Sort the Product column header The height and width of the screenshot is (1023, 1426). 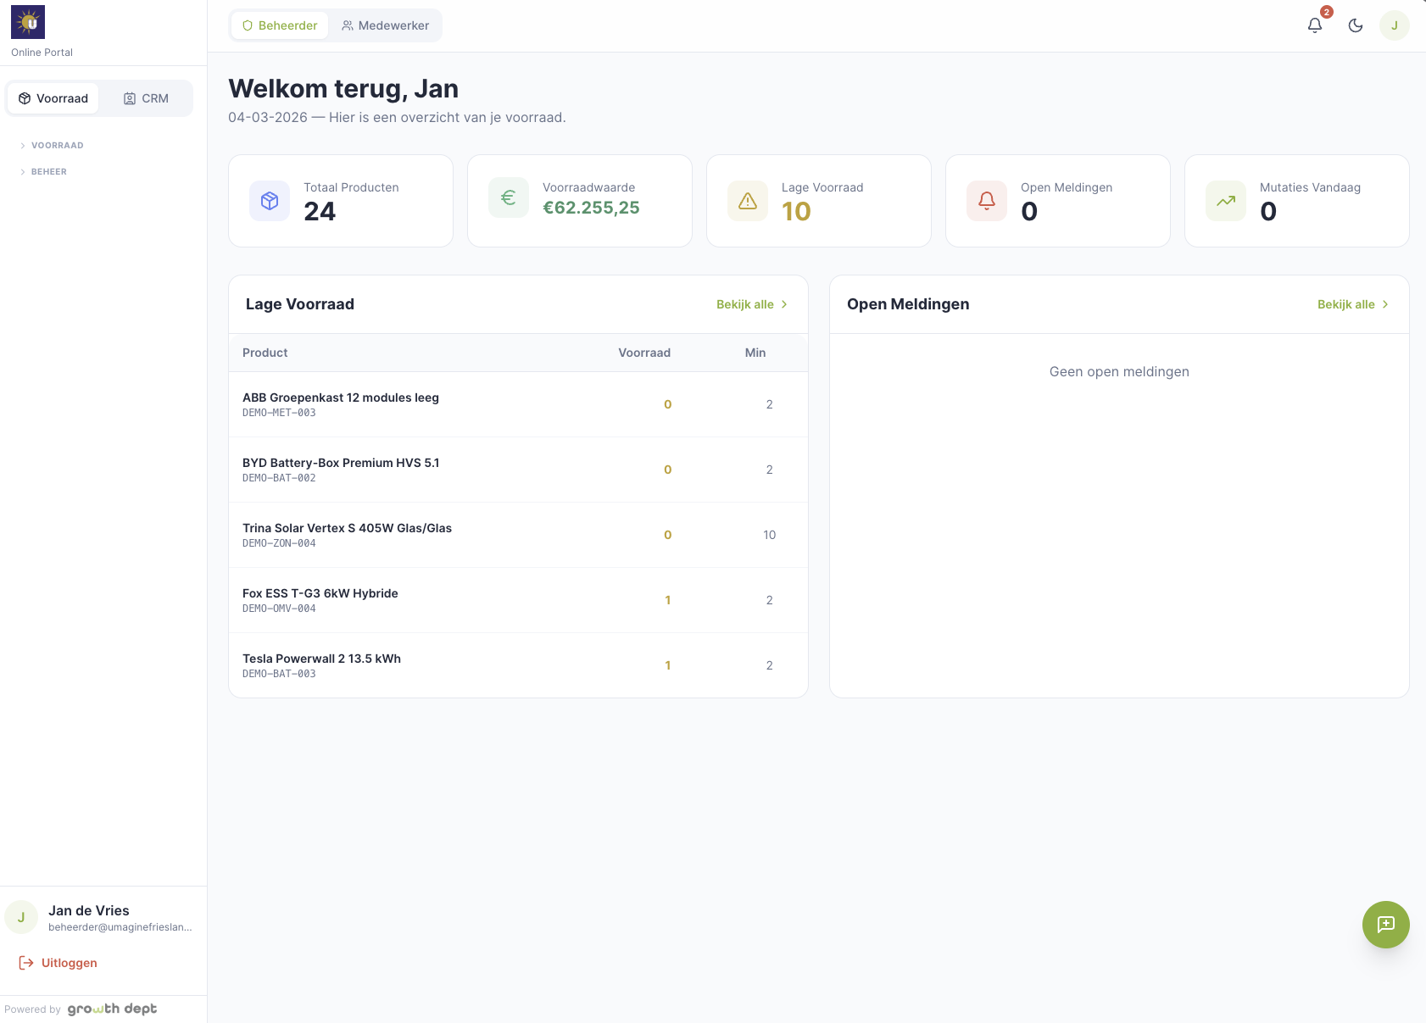click(x=265, y=353)
